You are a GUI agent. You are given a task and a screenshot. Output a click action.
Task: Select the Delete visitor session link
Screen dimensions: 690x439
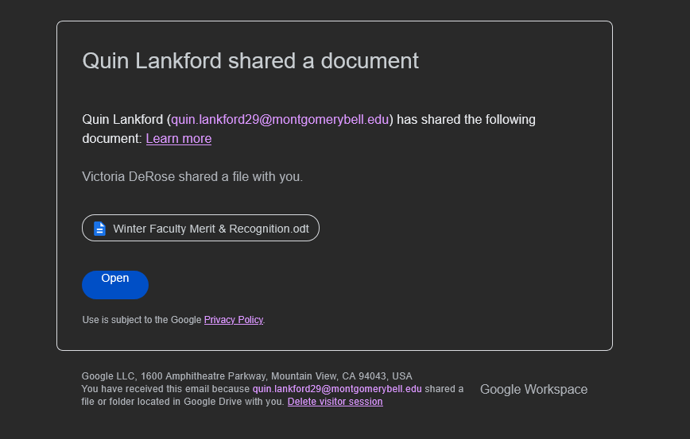[x=335, y=402]
